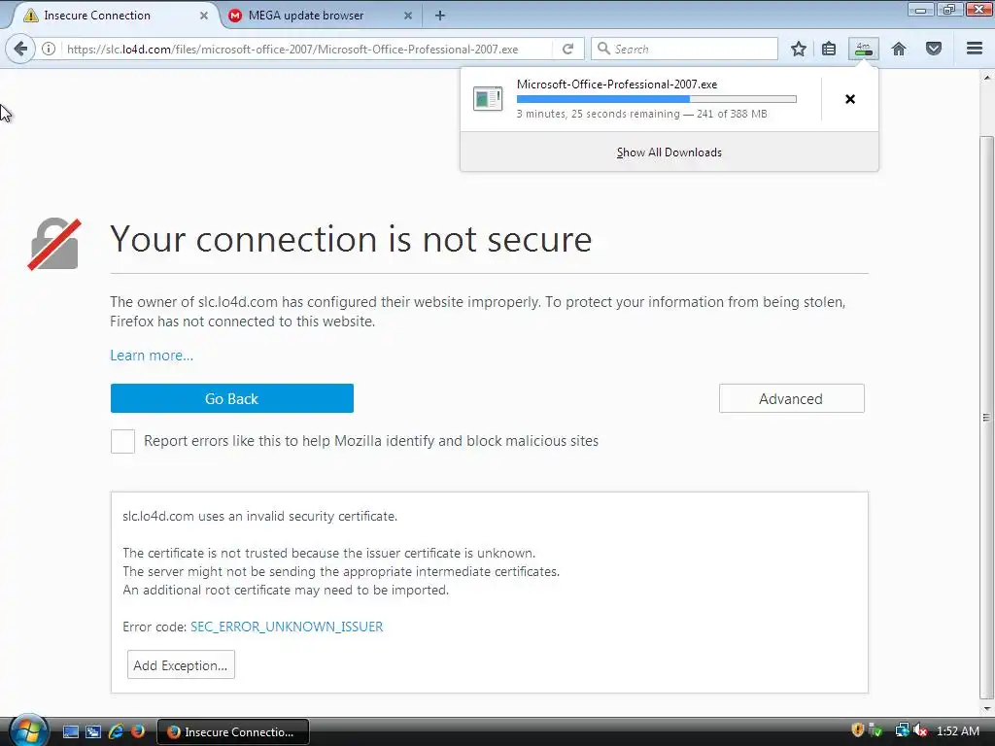Screen dimensions: 995x746
Task: Show bookmarks list icon
Action: [829, 49]
